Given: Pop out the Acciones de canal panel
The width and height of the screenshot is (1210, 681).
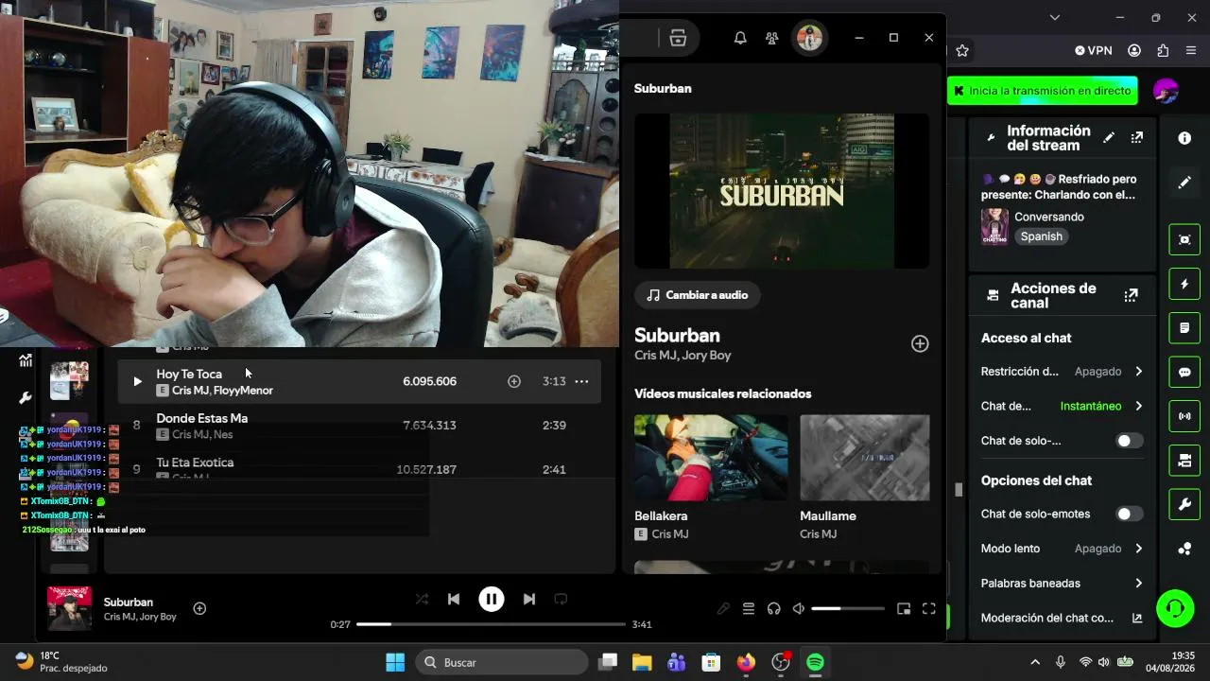Looking at the screenshot, I should [x=1131, y=295].
